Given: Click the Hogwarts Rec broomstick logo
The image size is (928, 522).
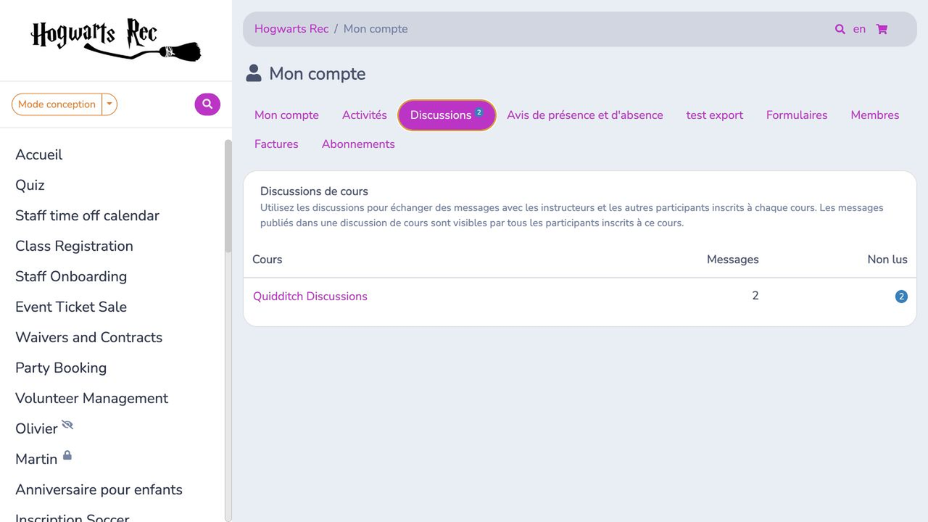Looking at the screenshot, I should (x=116, y=41).
